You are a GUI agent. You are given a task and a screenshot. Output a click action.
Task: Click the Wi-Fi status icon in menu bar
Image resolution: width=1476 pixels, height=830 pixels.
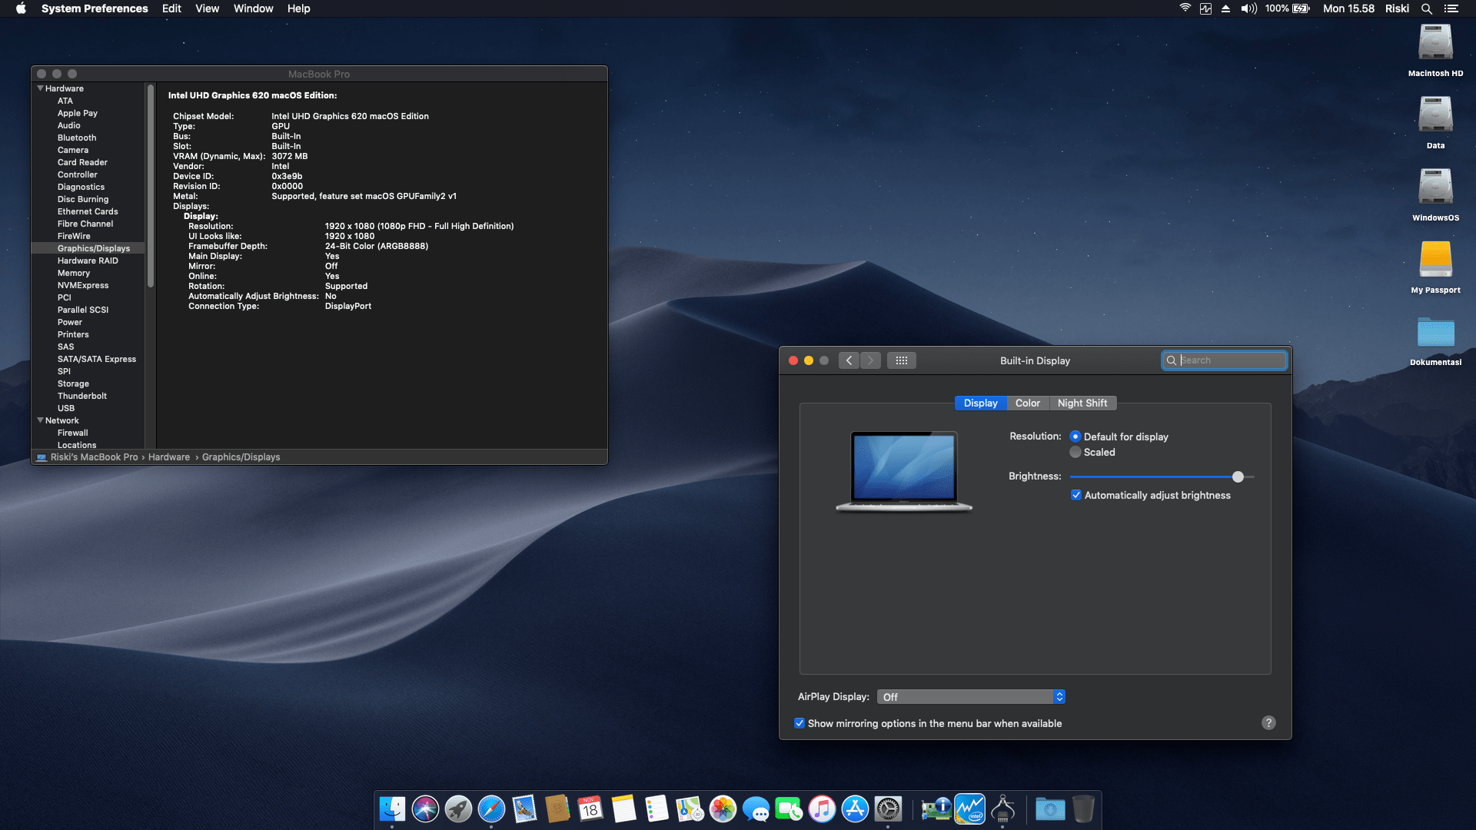coord(1185,8)
